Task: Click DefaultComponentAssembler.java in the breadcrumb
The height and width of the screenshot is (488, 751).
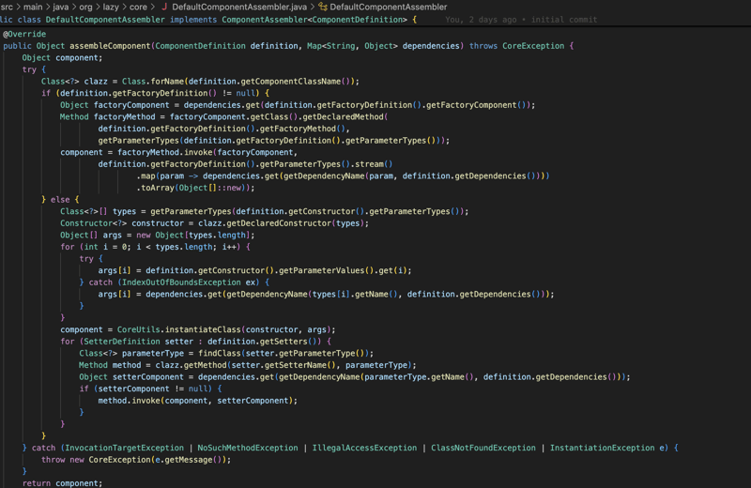Action: pyautogui.click(x=238, y=7)
